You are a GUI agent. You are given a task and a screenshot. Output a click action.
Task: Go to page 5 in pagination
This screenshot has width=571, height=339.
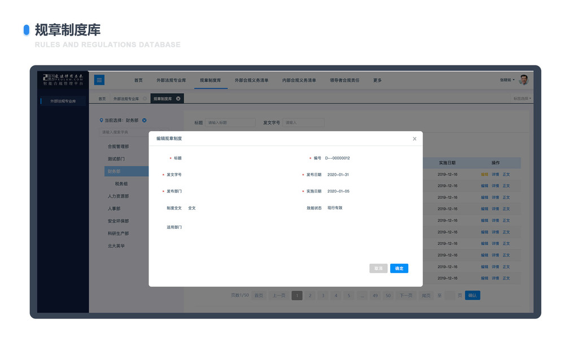click(349, 295)
